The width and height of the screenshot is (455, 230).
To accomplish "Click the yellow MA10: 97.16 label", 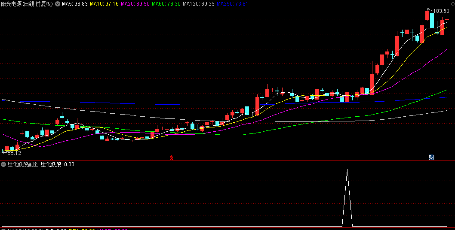I will pyautogui.click(x=104, y=4).
